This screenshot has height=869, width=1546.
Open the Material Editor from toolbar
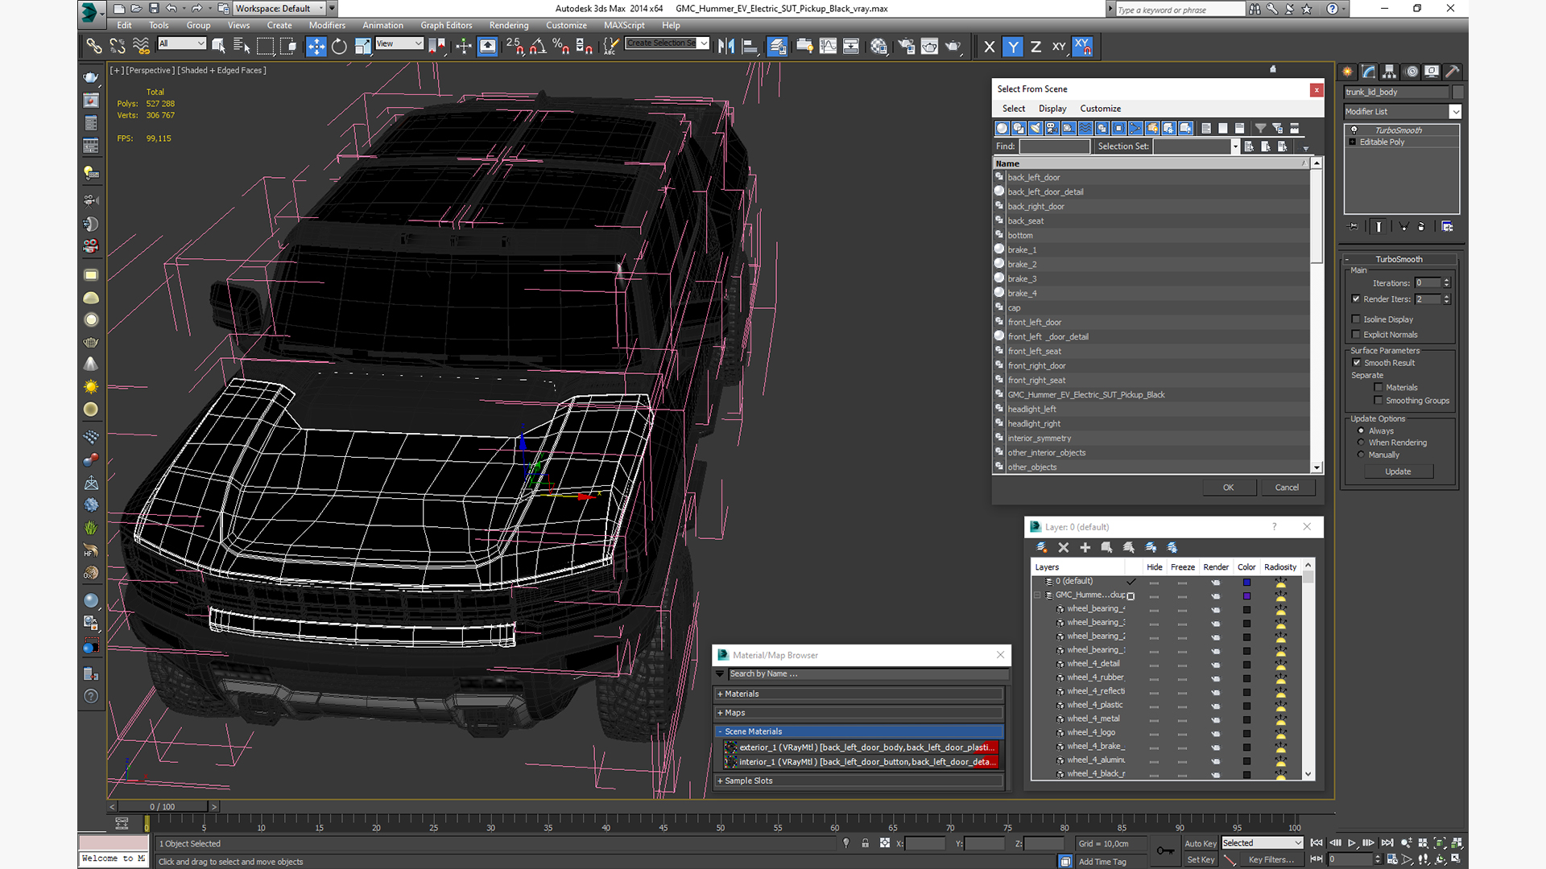click(x=878, y=46)
